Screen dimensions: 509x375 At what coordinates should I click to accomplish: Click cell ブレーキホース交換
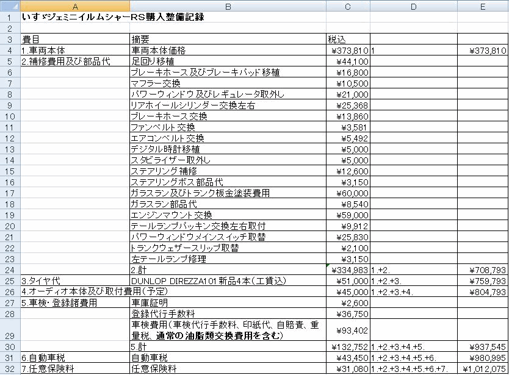click(228, 116)
